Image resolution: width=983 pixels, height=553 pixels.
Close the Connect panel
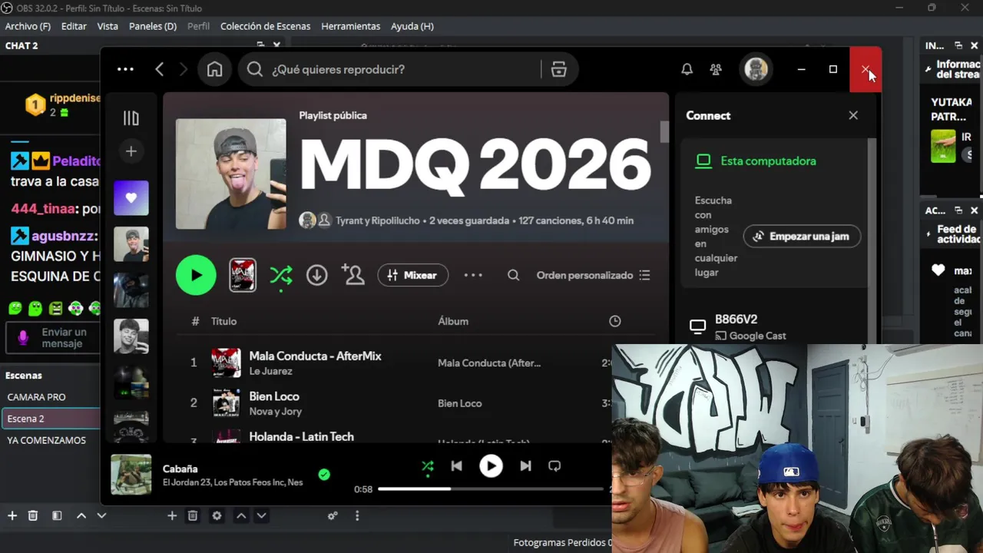tap(853, 115)
